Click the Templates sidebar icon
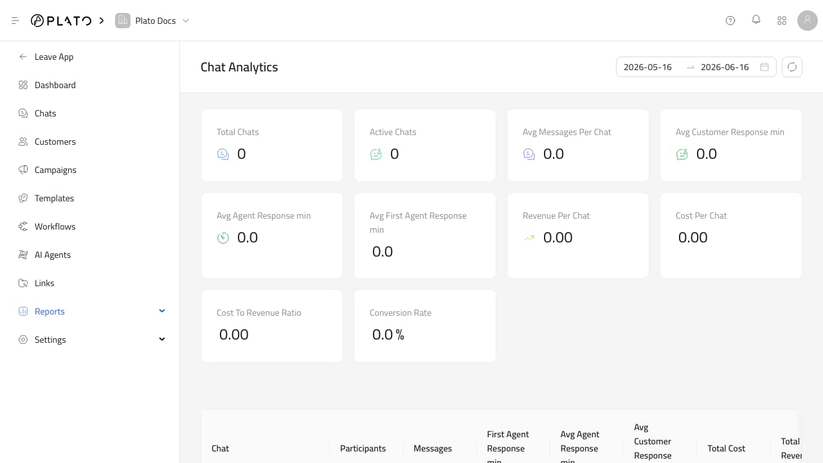 click(x=23, y=198)
